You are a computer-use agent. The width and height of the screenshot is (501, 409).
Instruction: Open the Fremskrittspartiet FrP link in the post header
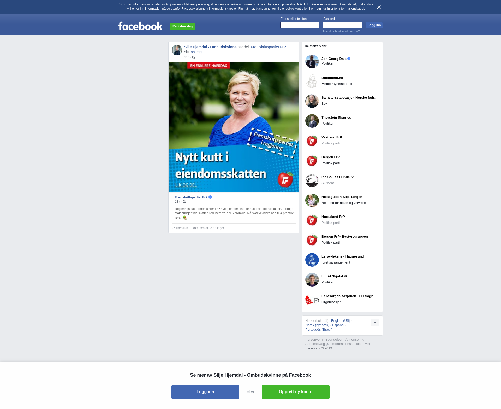268,47
